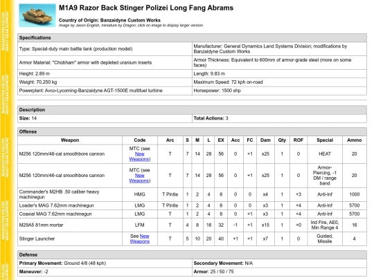The width and height of the screenshot is (374, 280).
Task: Select Loader's MAG 7.62mm machinegun row name
Action: point(70,205)
